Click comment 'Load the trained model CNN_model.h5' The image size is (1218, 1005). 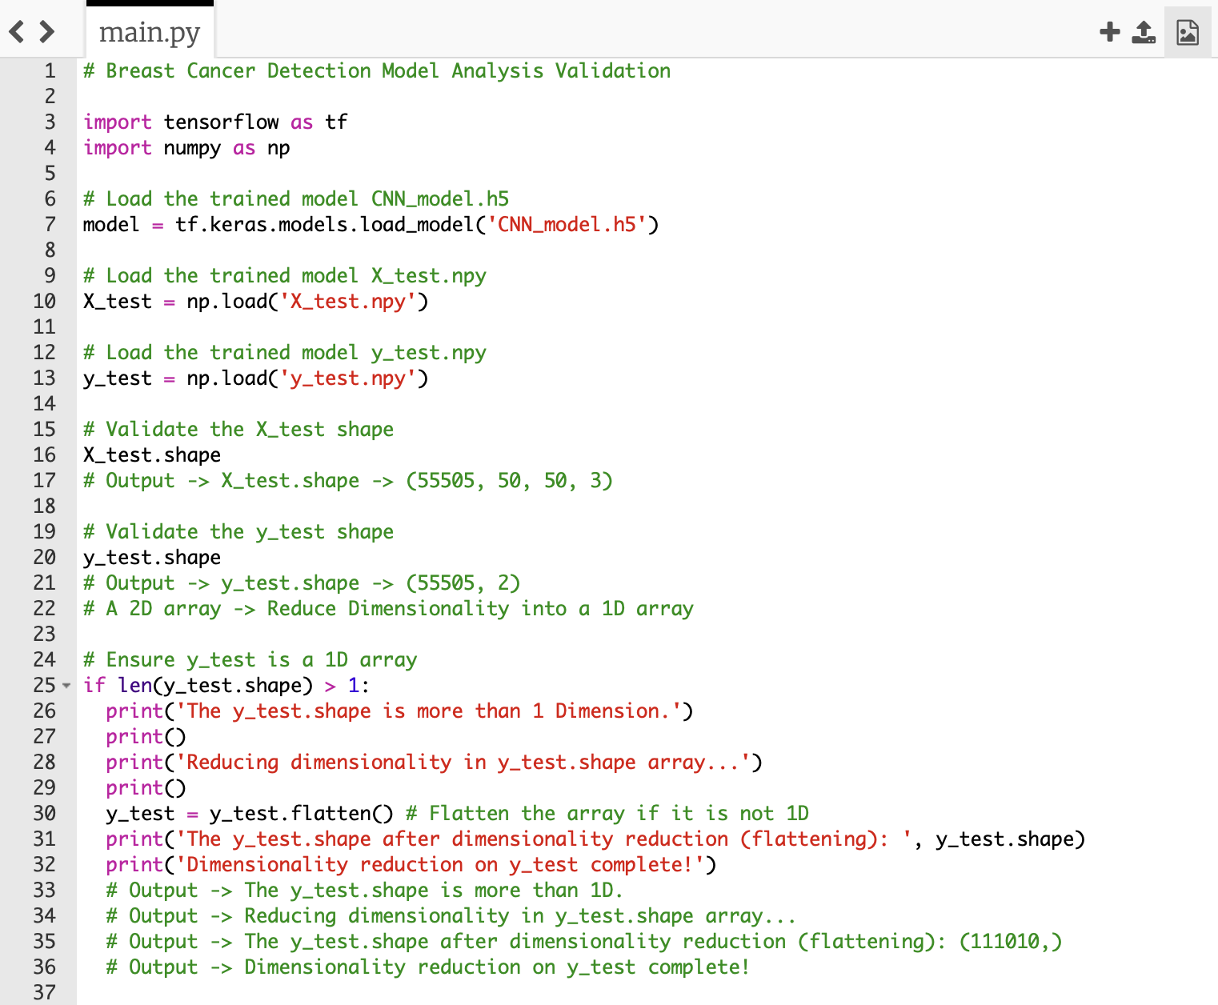pos(296,199)
